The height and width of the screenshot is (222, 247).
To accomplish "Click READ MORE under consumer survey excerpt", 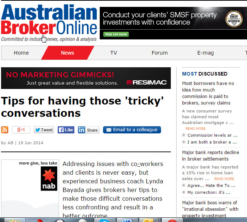I will (195, 129).
